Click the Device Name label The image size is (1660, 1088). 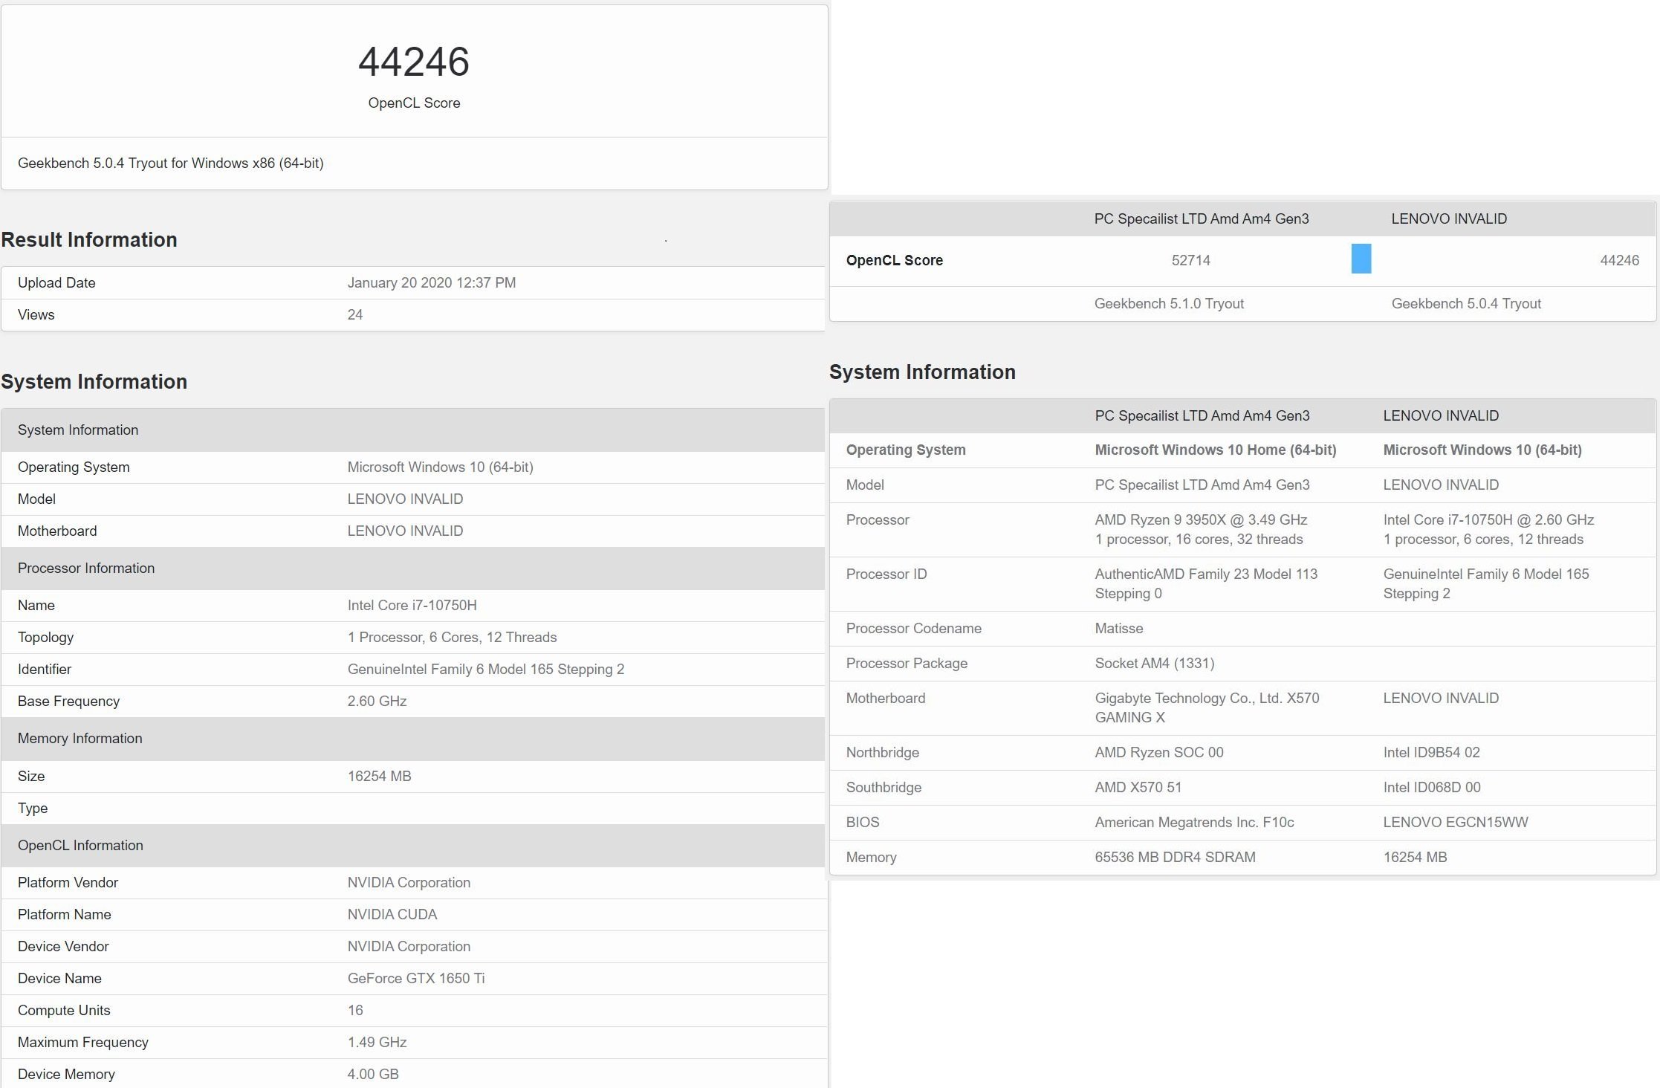point(59,979)
